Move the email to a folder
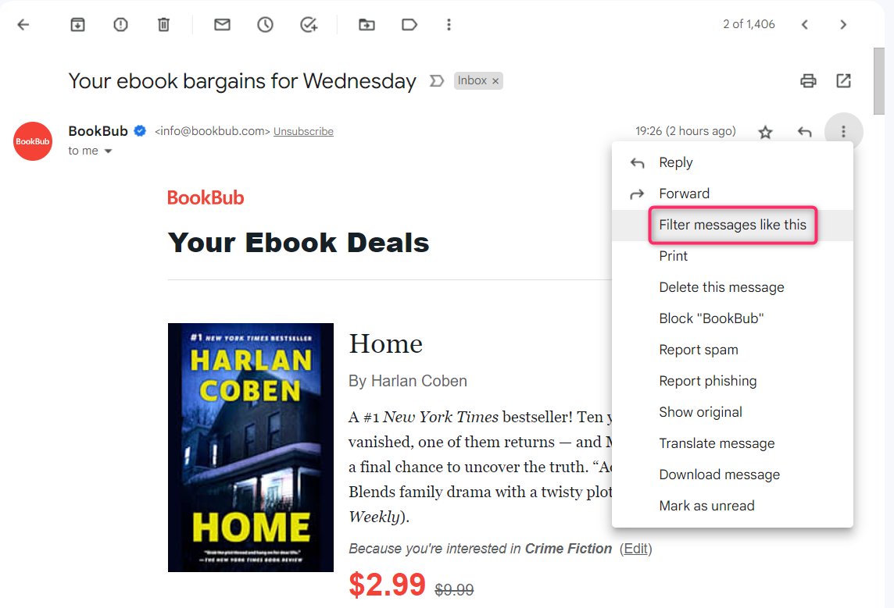The width and height of the screenshot is (894, 608). (x=367, y=24)
